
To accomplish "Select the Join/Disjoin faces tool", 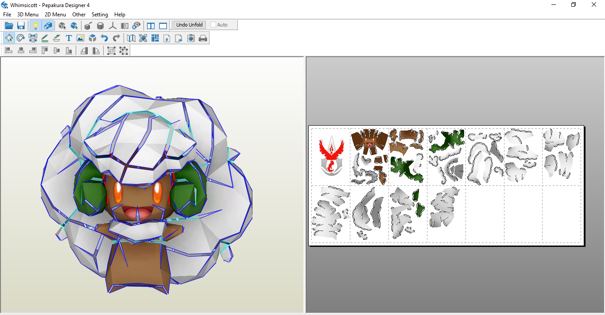I will point(33,38).
